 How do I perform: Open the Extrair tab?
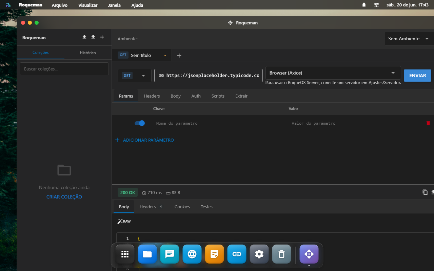(241, 96)
